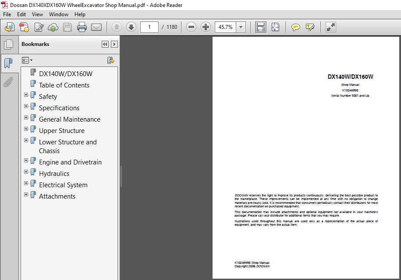Viewport: 401px width, 280px height.
Task: Open the View menu
Action: (37, 14)
